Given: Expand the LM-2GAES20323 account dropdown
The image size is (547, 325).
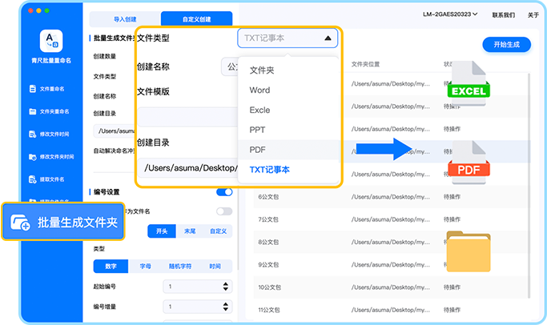Looking at the screenshot, I should (x=449, y=14).
